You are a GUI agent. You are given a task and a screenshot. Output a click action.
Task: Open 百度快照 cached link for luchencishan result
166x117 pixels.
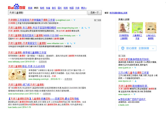click(47, 94)
